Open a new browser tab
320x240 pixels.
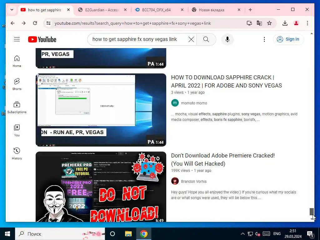point(250,10)
